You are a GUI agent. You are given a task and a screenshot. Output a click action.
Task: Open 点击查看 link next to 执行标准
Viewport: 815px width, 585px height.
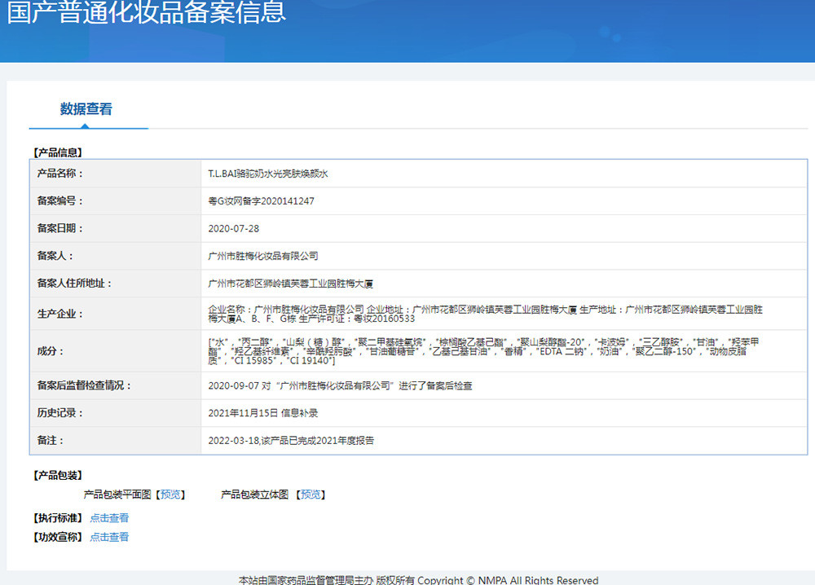tap(109, 518)
